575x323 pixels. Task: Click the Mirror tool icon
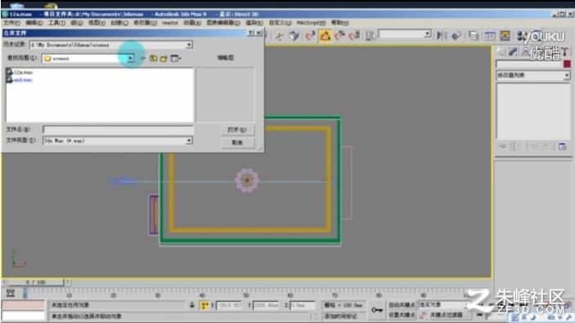(x=442, y=35)
